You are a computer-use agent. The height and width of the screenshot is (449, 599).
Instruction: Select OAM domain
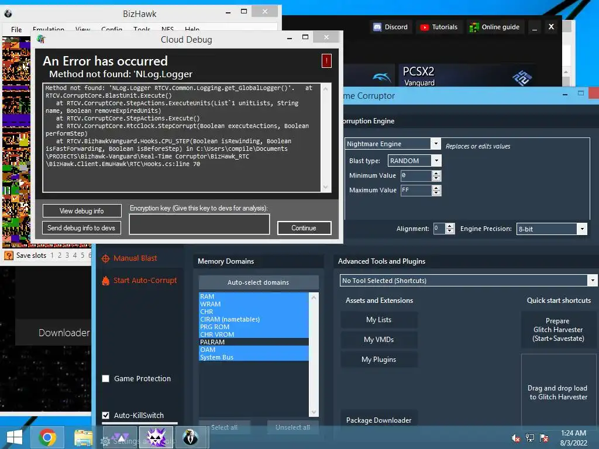point(254,350)
